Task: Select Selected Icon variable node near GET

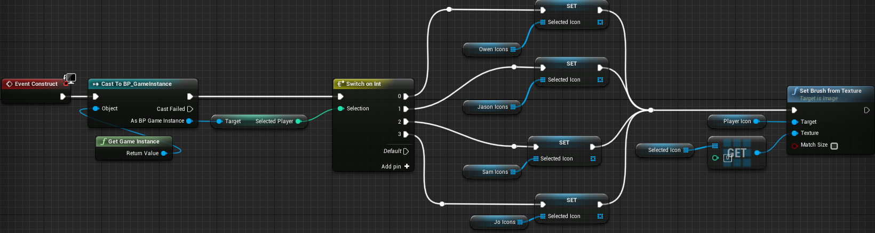Action: pyautogui.click(x=664, y=150)
